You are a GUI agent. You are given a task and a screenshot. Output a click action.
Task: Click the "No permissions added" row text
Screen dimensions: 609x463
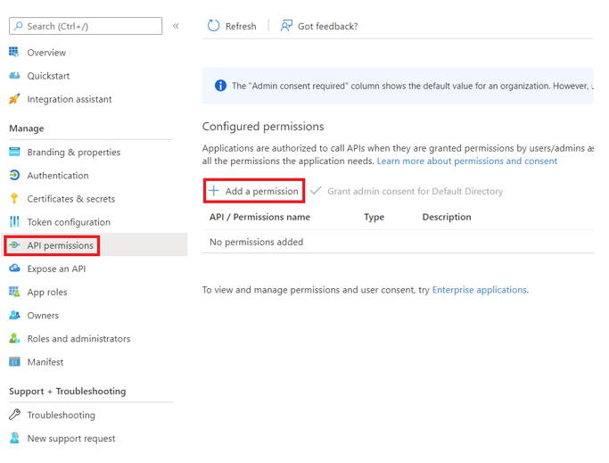coord(256,242)
